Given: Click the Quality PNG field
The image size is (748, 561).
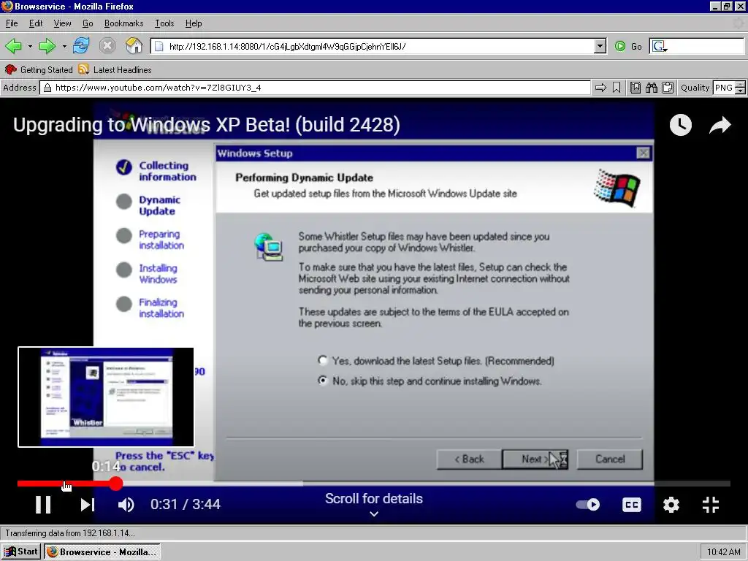Looking at the screenshot, I should 723,88.
